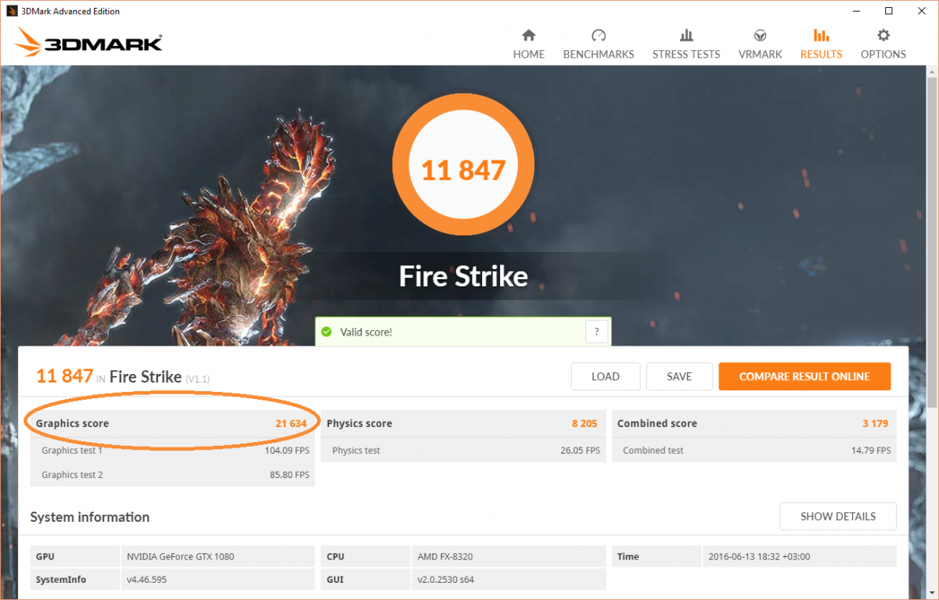
Task: Click the Graphics score value 21 634
Action: pyautogui.click(x=291, y=423)
